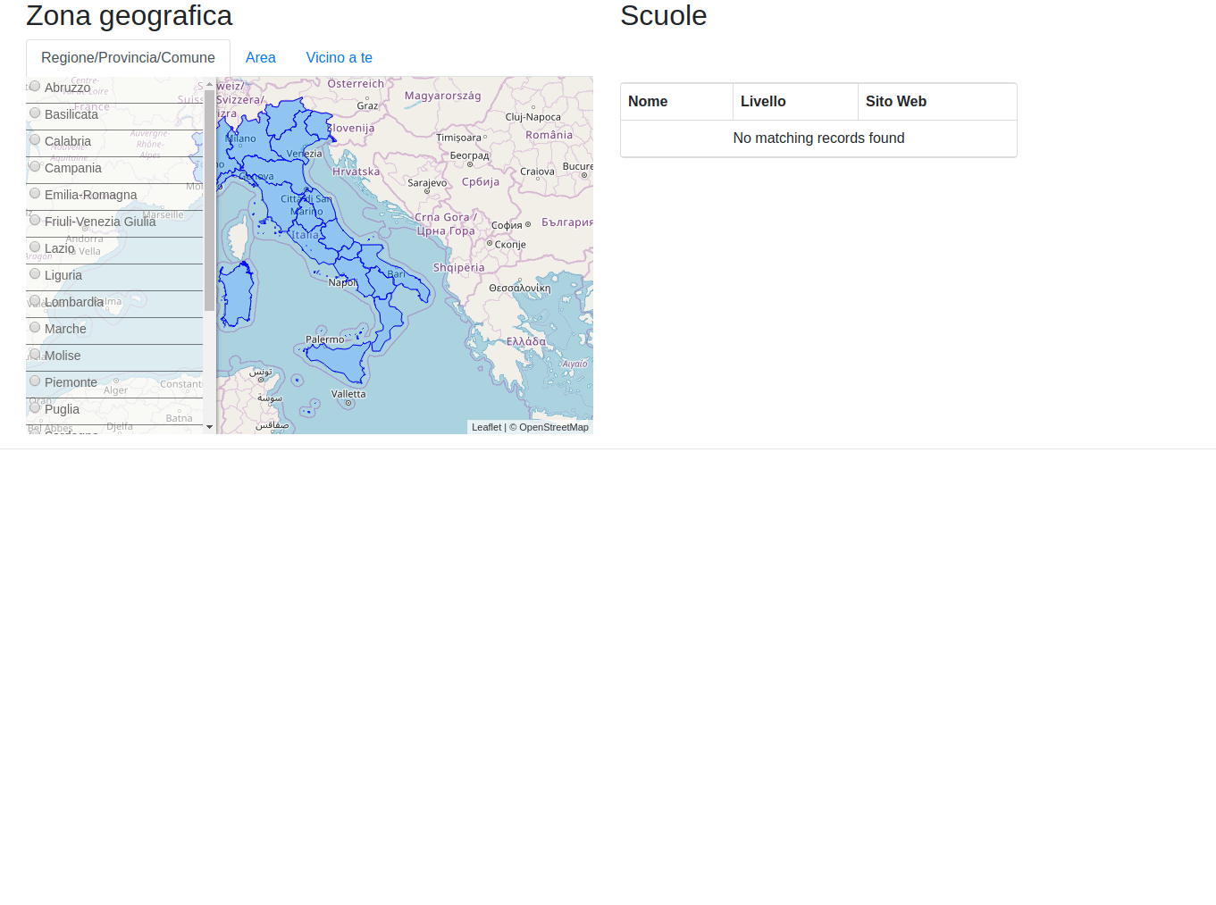1216x905 pixels.
Task: Click the region list scroll-up arrow
Action: pyautogui.click(x=209, y=84)
